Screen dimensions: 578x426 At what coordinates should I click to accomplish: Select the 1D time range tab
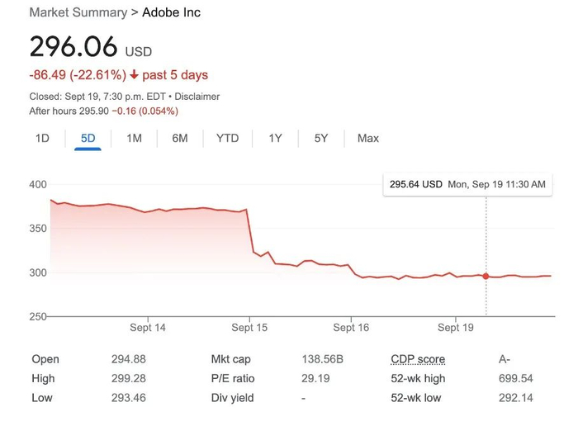[42, 138]
